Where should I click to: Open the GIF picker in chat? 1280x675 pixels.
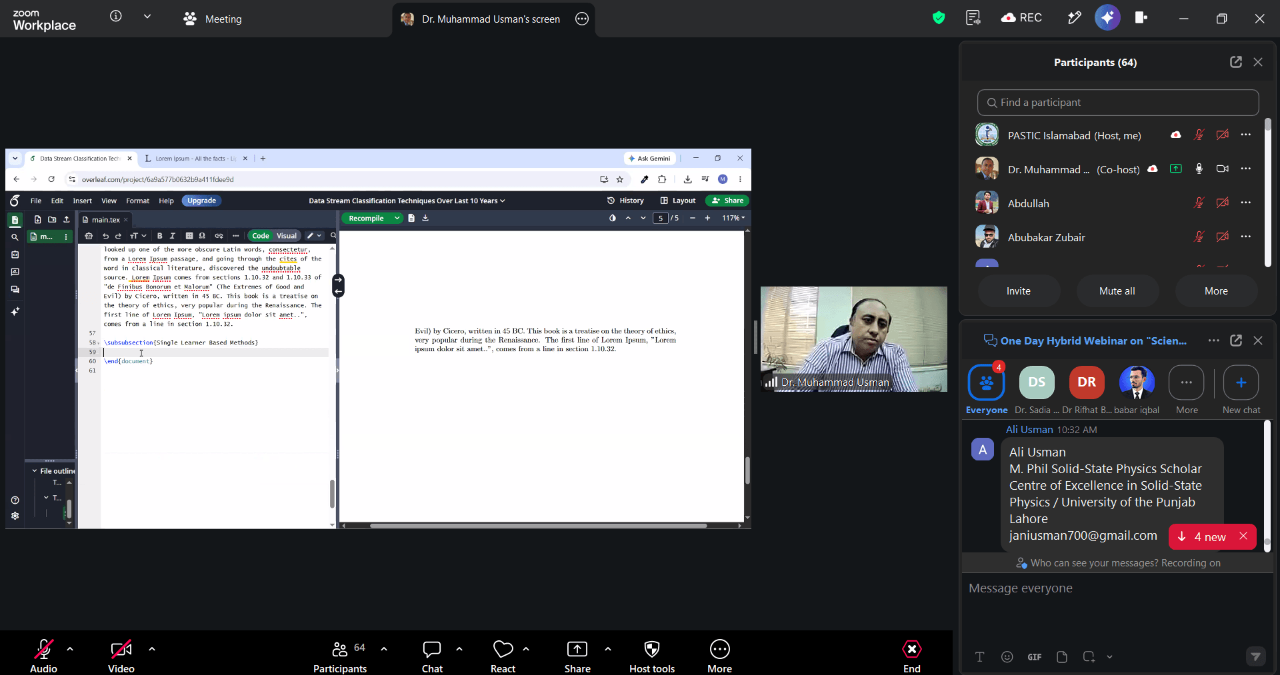pyautogui.click(x=1035, y=657)
